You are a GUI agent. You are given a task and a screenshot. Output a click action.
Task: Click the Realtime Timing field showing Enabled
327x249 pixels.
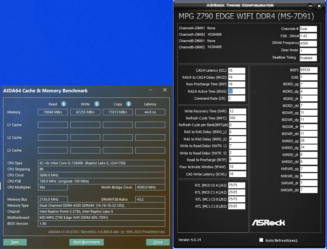tap(308, 58)
